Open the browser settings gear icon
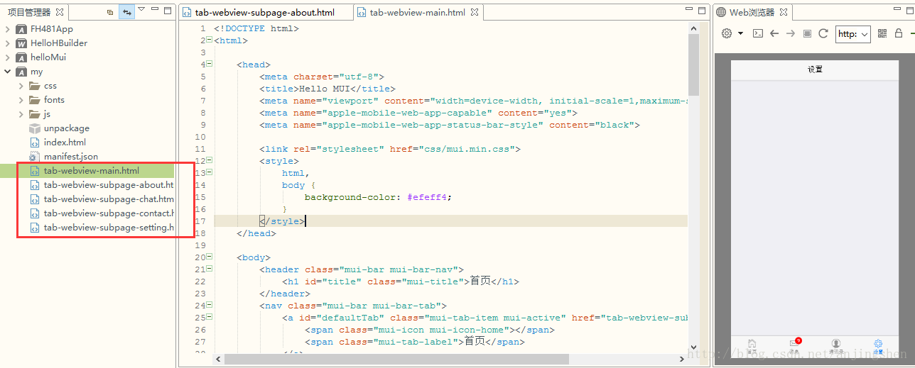Screen dimensions: 915x368 point(727,33)
